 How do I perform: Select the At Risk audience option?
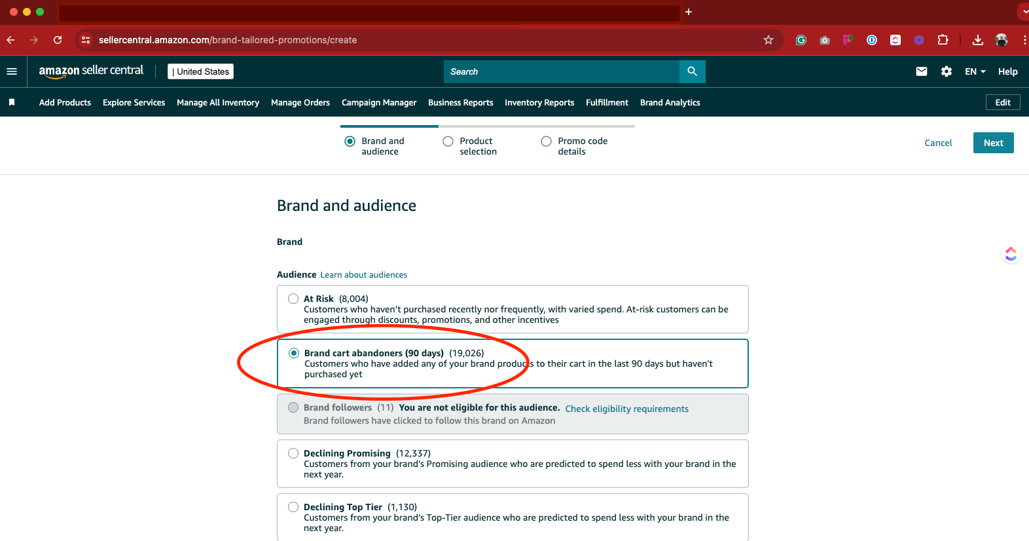(293, 299)
